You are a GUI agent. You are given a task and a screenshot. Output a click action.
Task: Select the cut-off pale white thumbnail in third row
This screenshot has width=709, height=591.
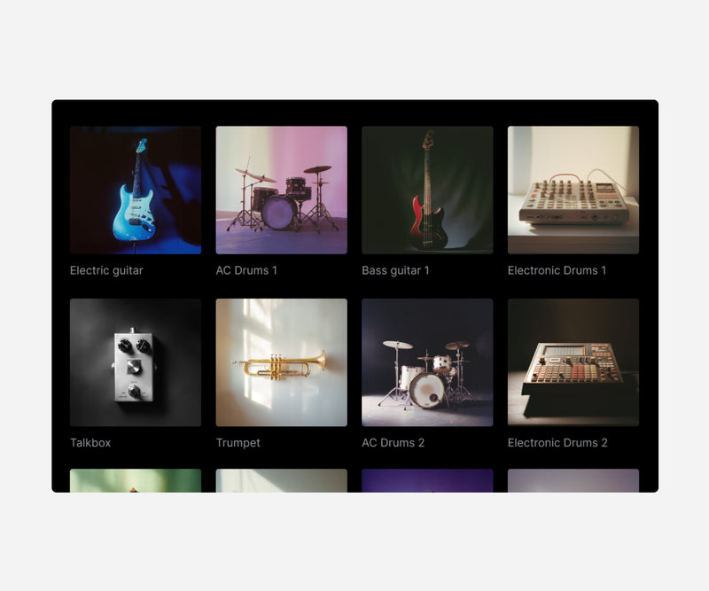(281, 480)
